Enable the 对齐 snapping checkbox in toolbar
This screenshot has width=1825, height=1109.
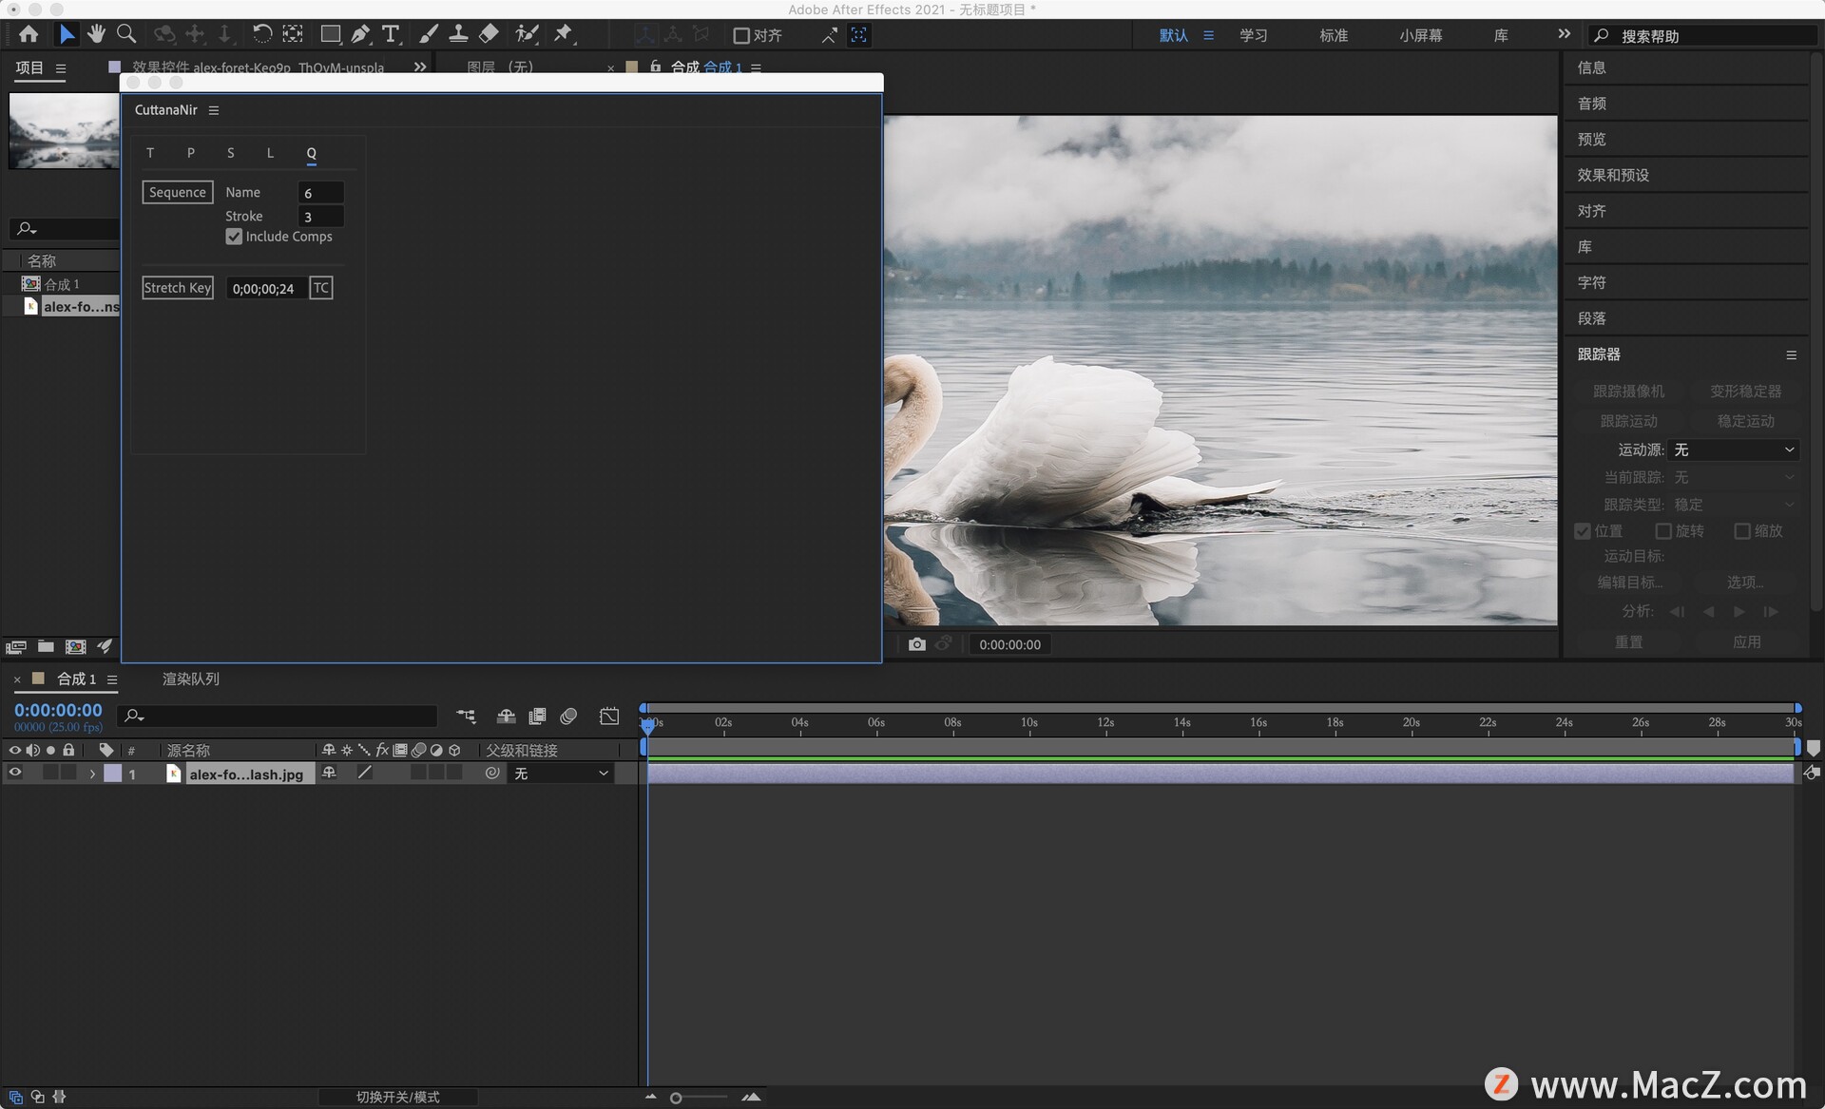741,36
